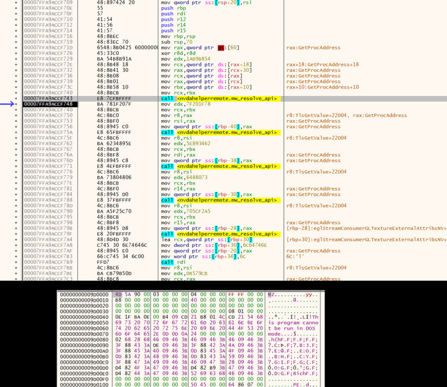
Task: Select comment 'r8:TlsGetValue+22D04, rax:GetProcAddress'
Action: [x=346, y=115]
